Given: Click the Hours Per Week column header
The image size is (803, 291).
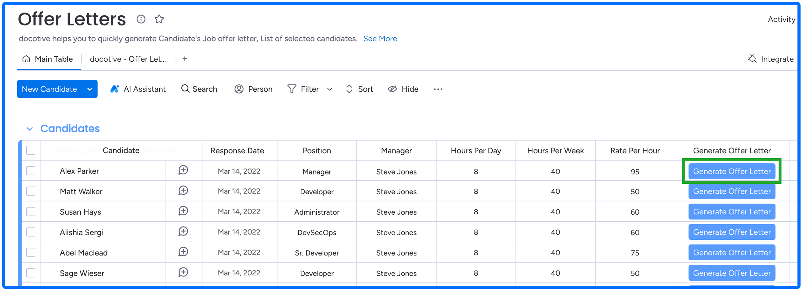Looking at the screenshot, I should 555,151.
